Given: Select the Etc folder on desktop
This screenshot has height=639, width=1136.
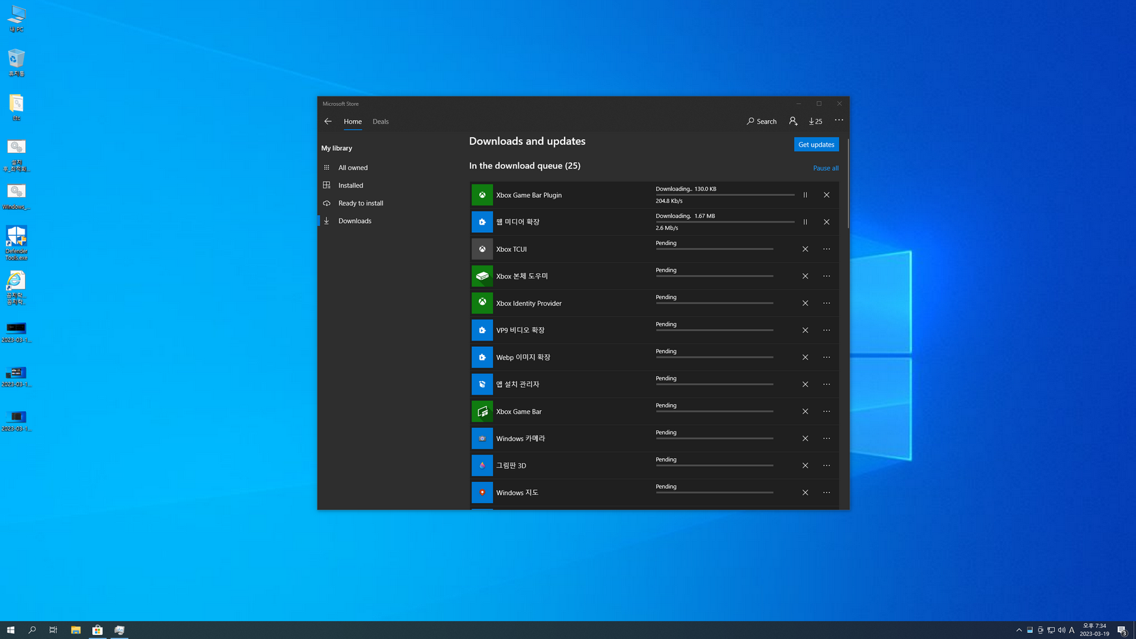Looking at the screenshot, I should pos(16,107).
